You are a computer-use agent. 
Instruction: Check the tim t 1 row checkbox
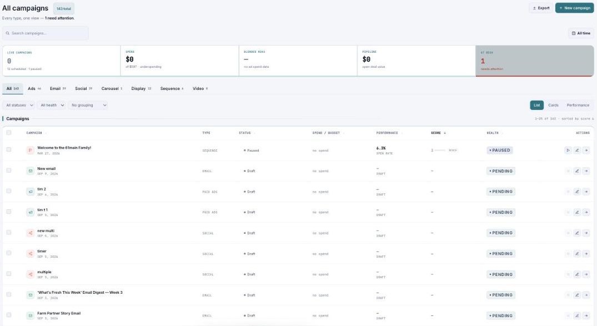[x=9, y=212]
